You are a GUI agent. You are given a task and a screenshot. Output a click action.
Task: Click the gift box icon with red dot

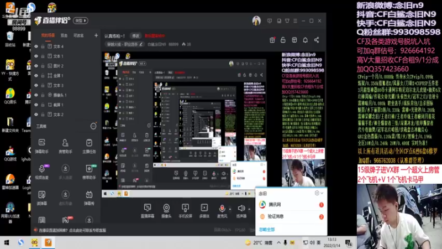[x=272, y=40]
